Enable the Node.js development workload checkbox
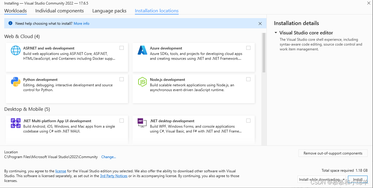 pyautogui.click(x=248, y=79)
